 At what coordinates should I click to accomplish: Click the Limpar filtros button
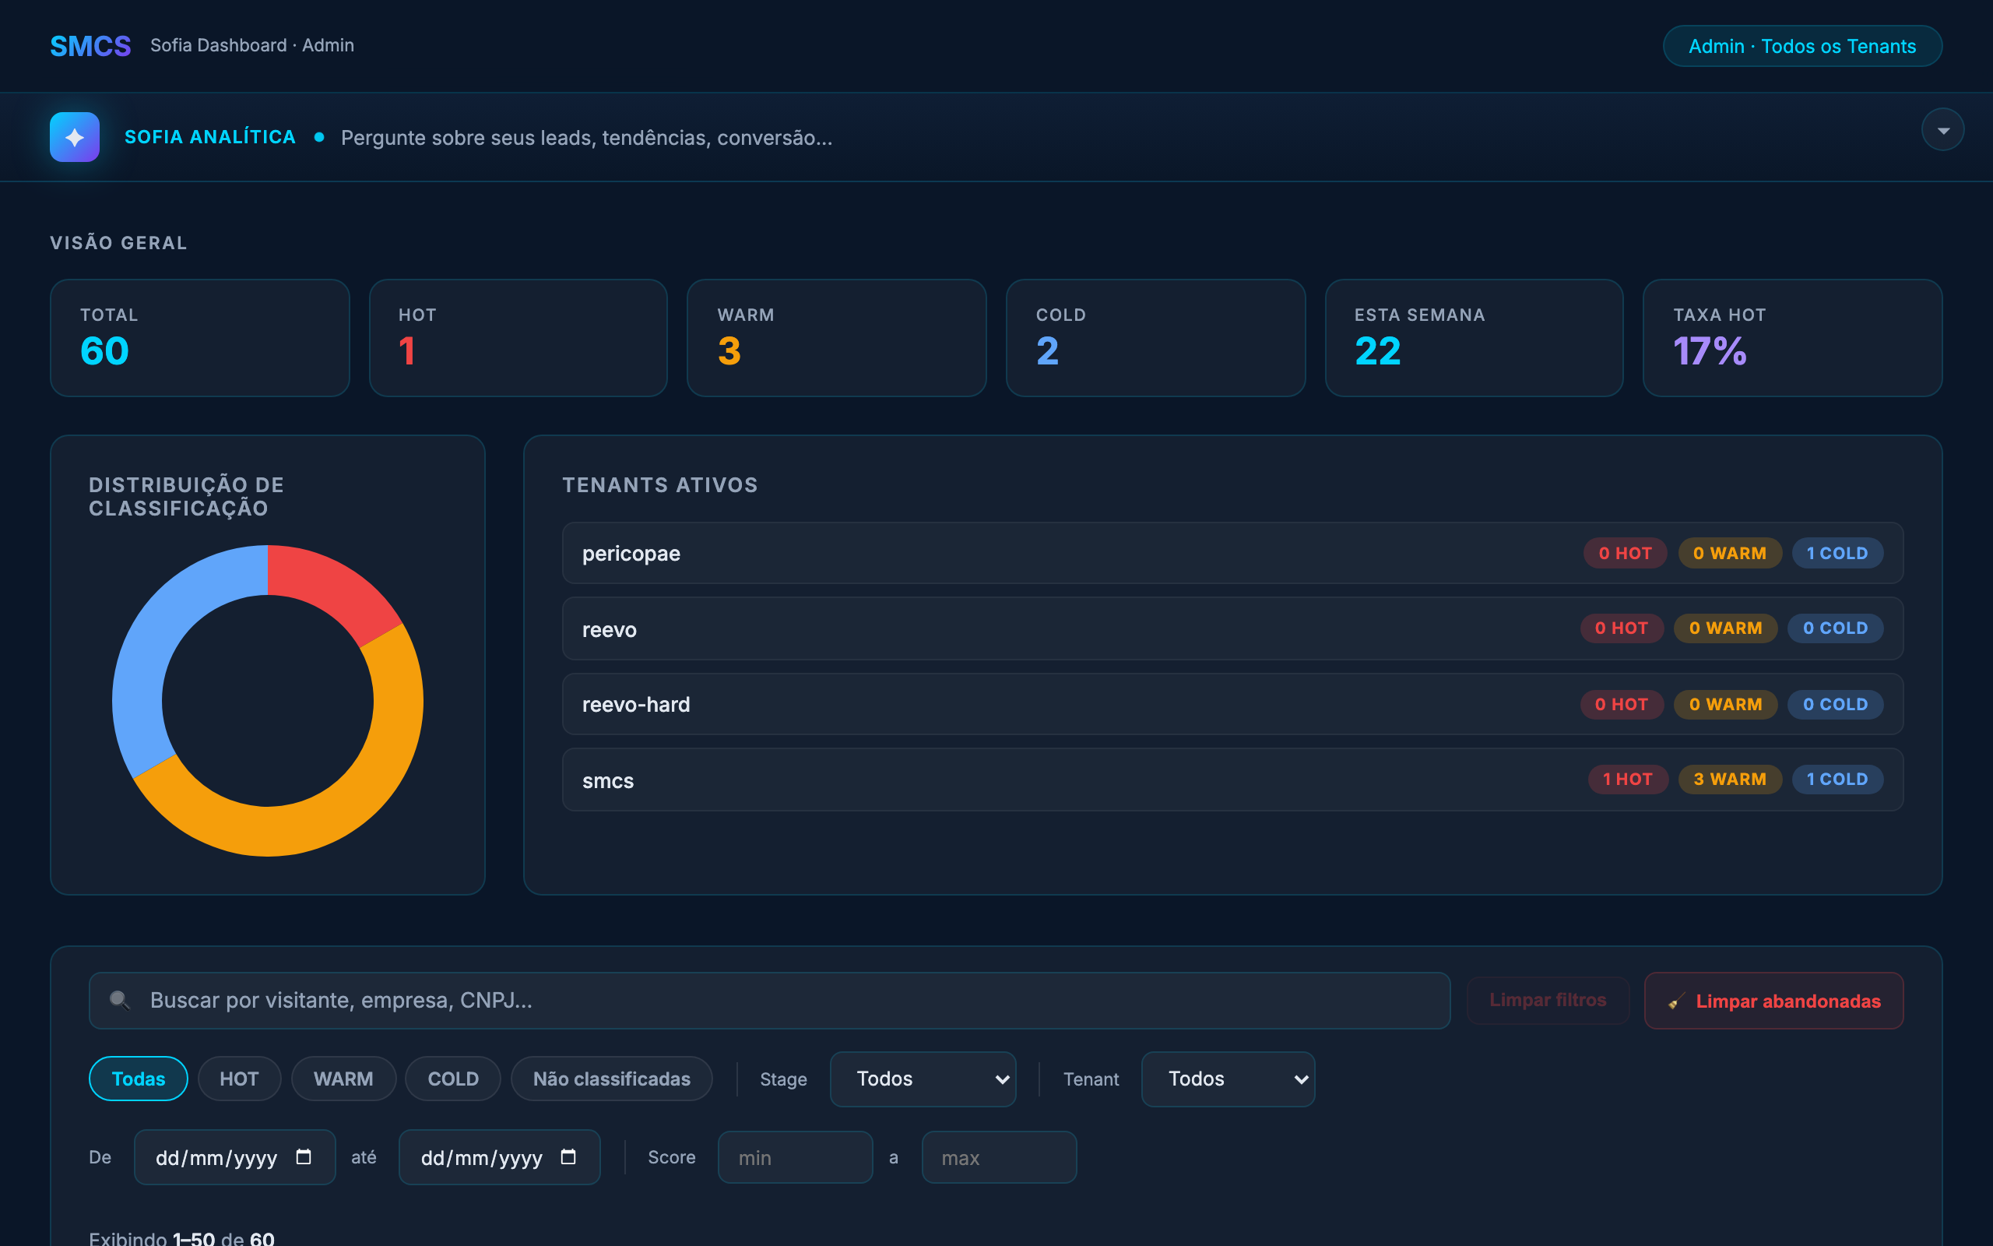(x=1548, y=1000)
